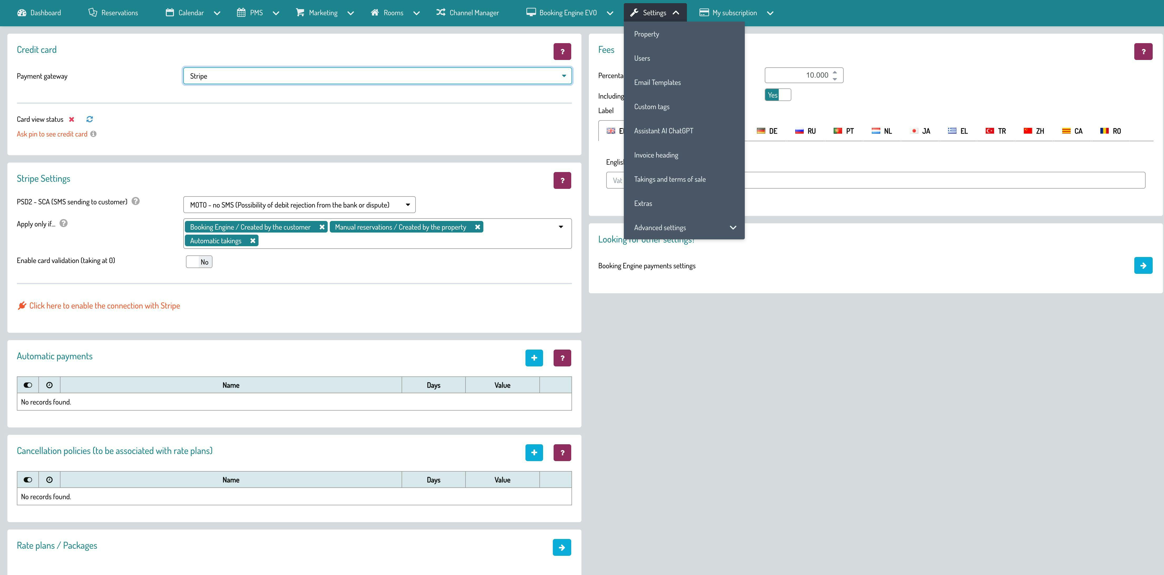Click the info icon beside Ask pin
Image resolution: width=1164 pixels, height=575 pixels.
[93, 134]
